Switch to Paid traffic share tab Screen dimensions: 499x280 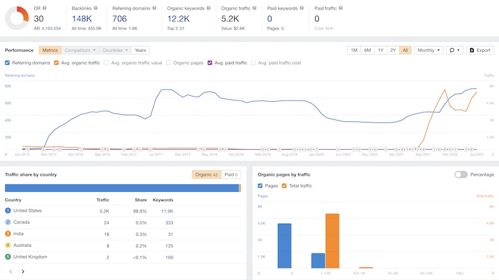231,174
